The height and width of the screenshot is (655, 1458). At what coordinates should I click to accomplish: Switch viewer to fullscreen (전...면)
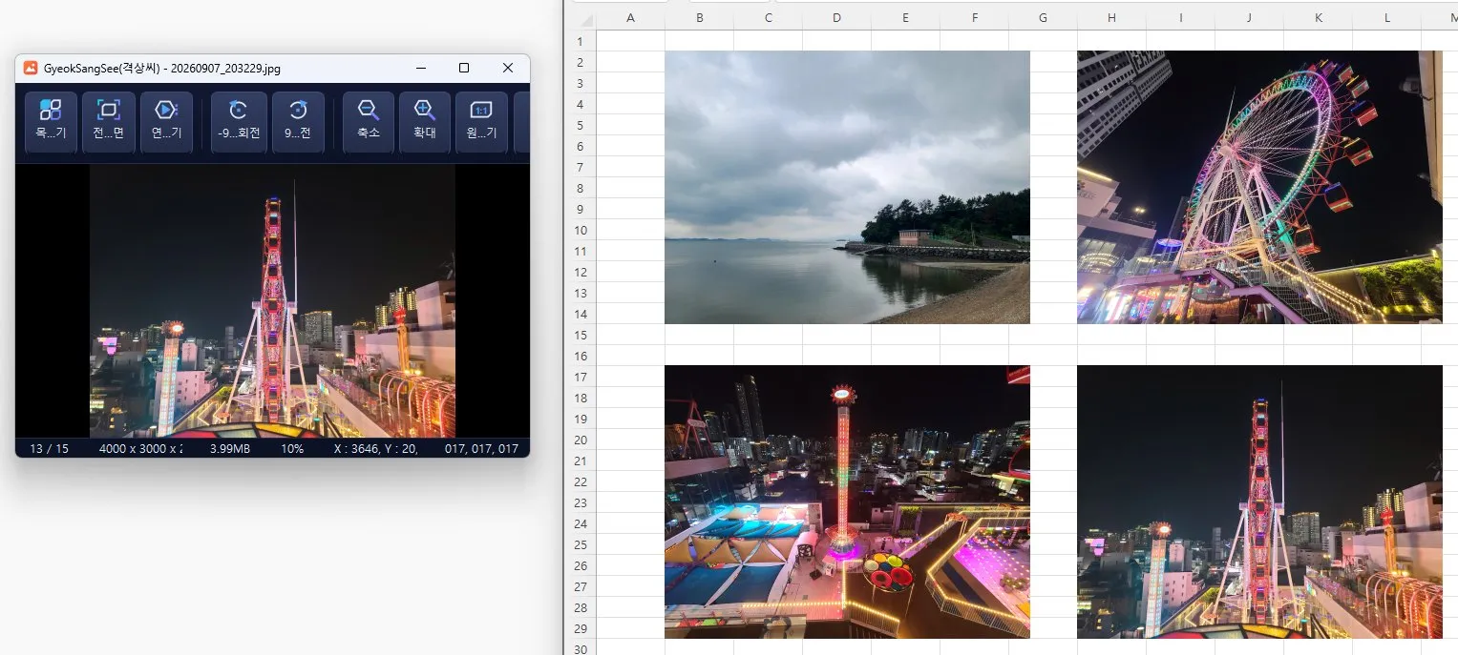pos(109,122)
